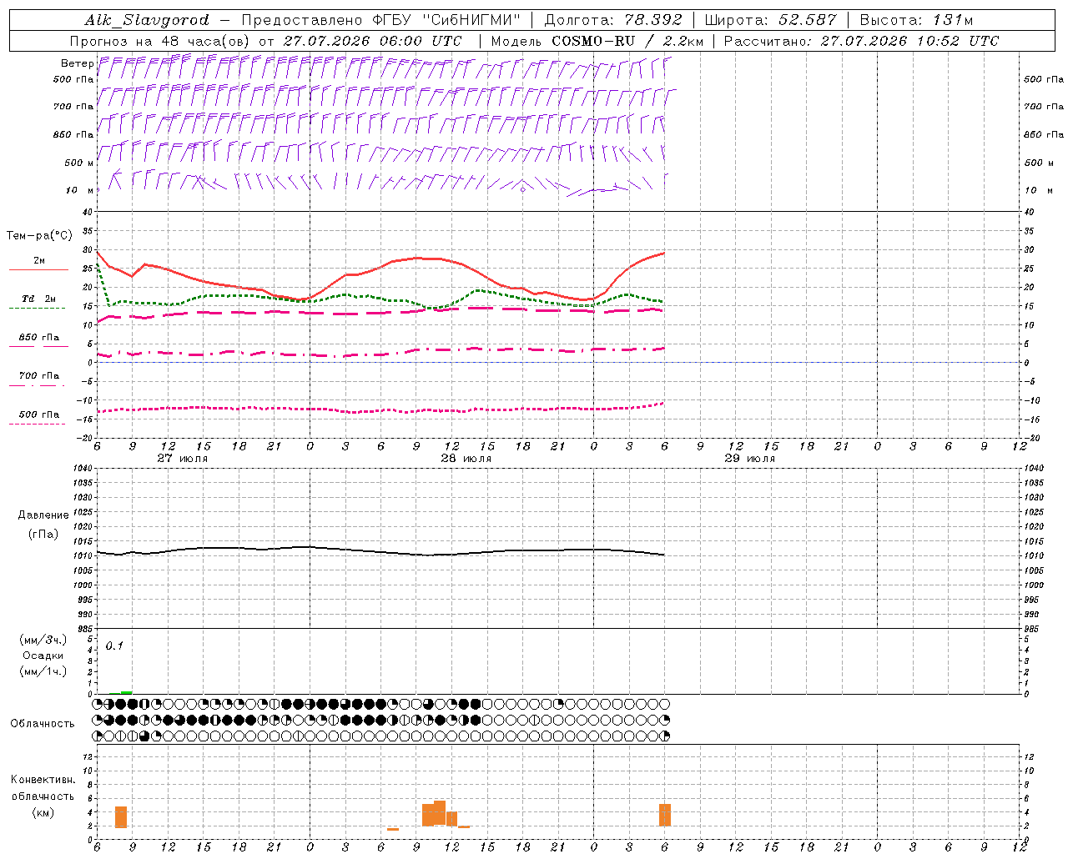Click the black pressure curve line
Viewport: 1068px width, 854px height.
380,551
